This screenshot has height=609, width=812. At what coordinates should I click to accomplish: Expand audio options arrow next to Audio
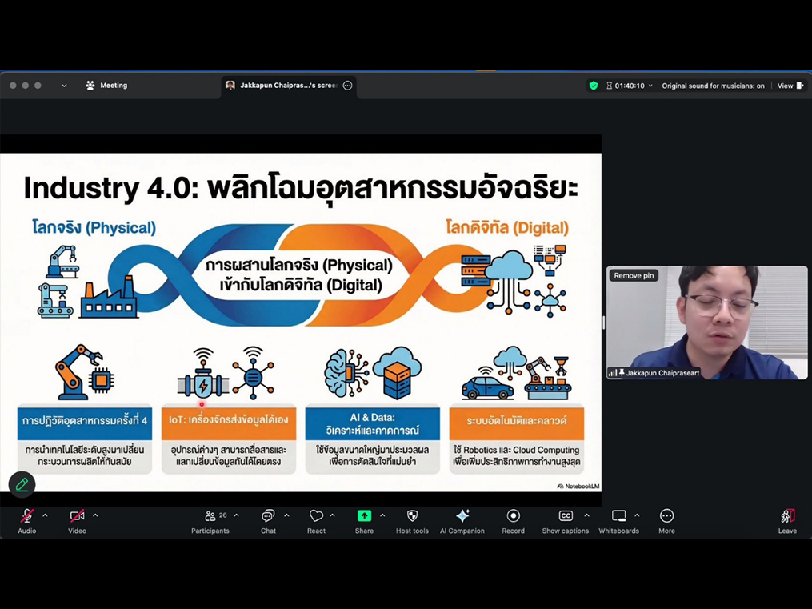[x=45, y=515]
